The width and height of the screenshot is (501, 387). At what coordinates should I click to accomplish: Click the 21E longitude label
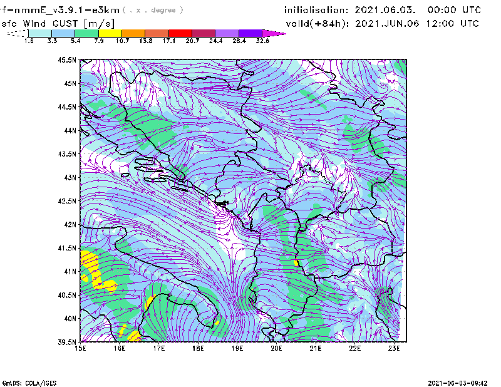click(x=316, y=348)
